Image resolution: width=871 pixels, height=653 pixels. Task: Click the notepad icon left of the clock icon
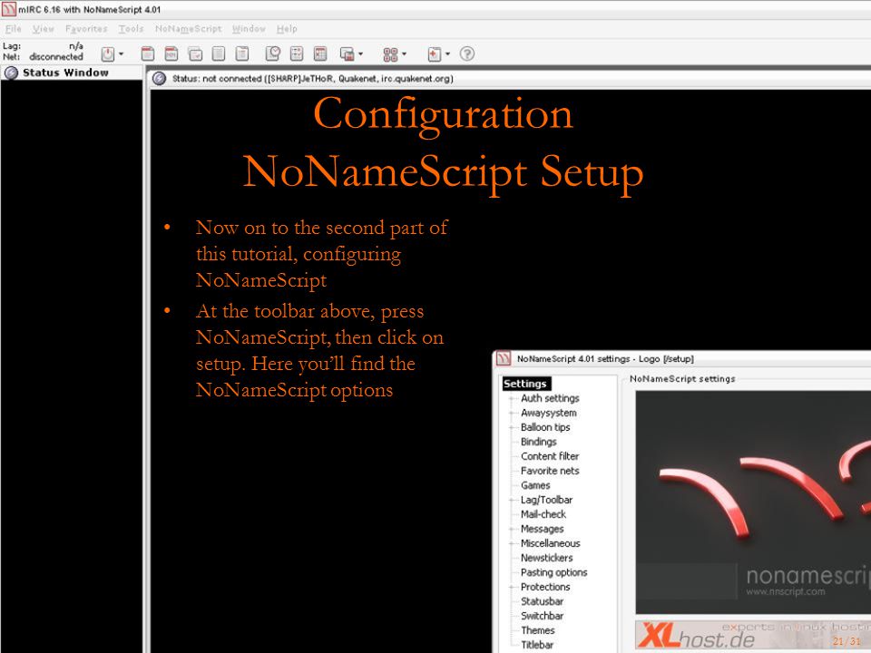point(241,54)
